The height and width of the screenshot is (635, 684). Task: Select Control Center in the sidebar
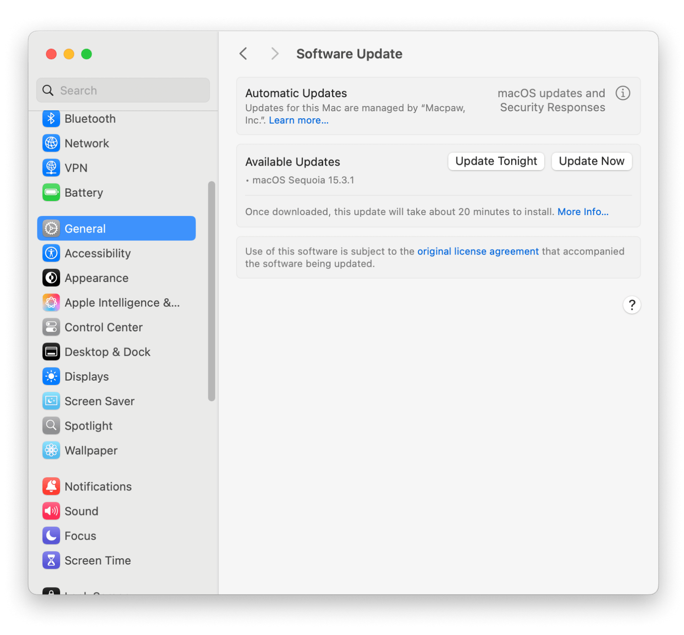(x=103, y=327)
